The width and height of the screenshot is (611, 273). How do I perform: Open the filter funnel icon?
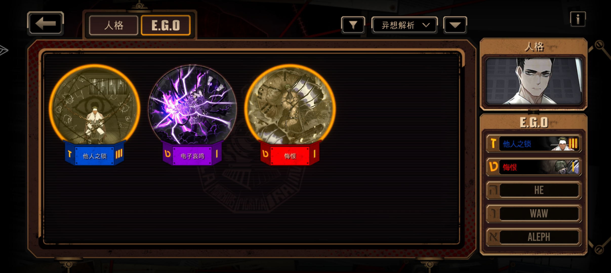[353, 25]
